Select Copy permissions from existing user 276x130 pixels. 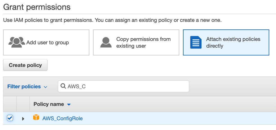click(143, 43)
